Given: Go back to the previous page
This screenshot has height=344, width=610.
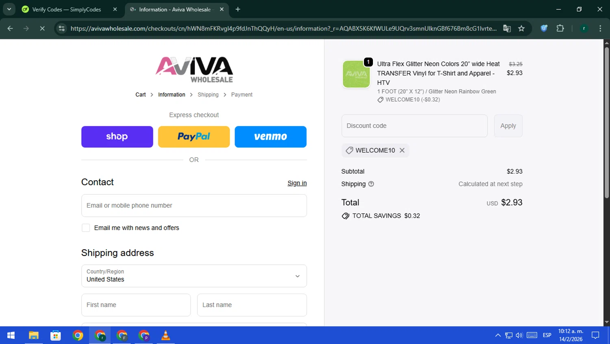Looking at the screenshot, I should [x=10, y=28].
